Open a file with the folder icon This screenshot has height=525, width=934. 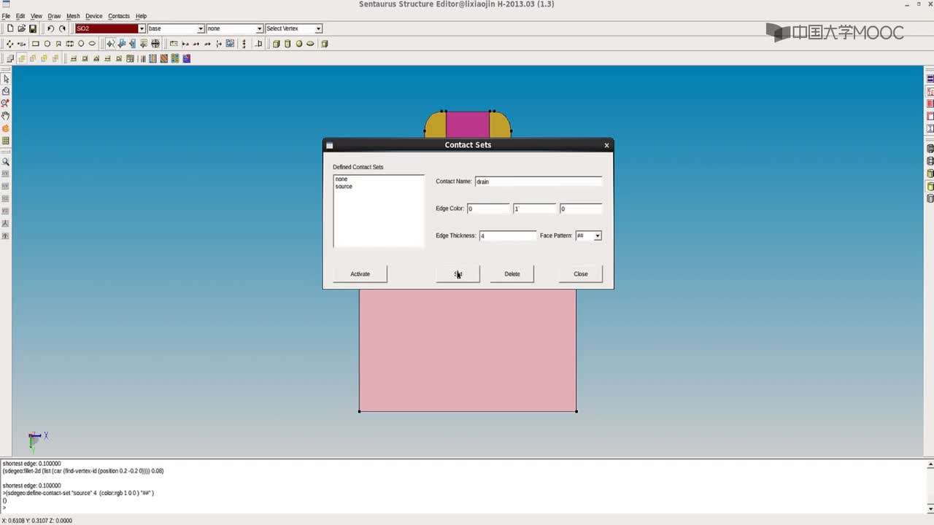21,28
